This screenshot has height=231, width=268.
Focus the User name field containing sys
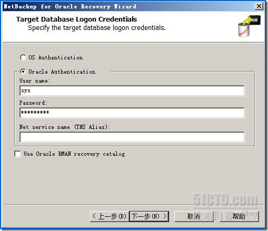(x=132, y=91)
